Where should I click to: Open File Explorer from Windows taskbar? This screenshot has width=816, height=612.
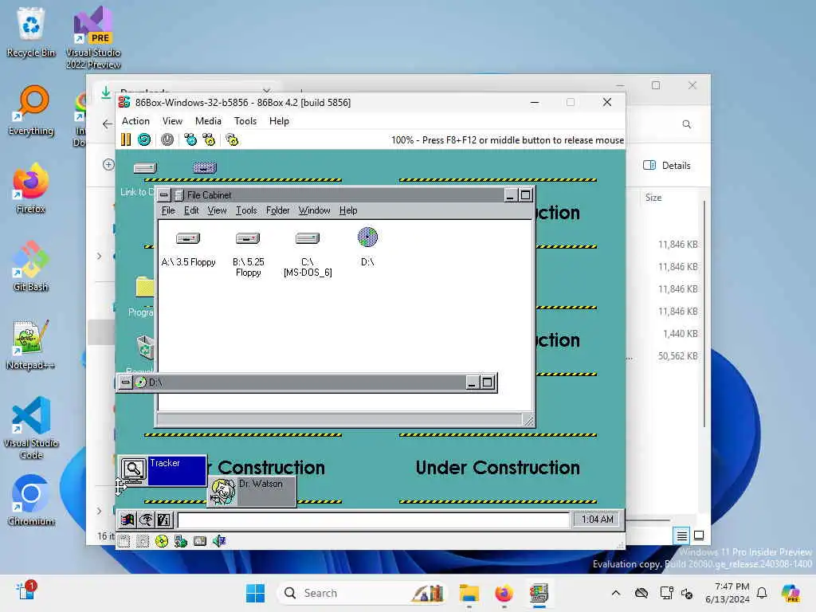tap(469, 593)
